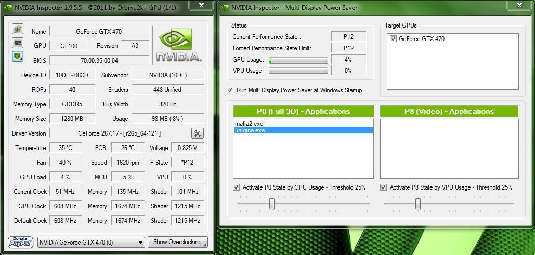Click Forced Performance State Limit value P12

tap(349, 48)
